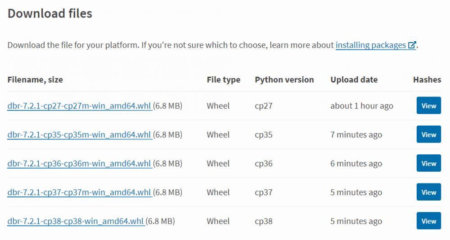Open View hashes for cp38 wheel

(x=428, y=221)
